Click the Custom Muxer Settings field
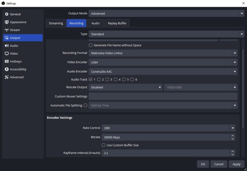 coord(163,96)
